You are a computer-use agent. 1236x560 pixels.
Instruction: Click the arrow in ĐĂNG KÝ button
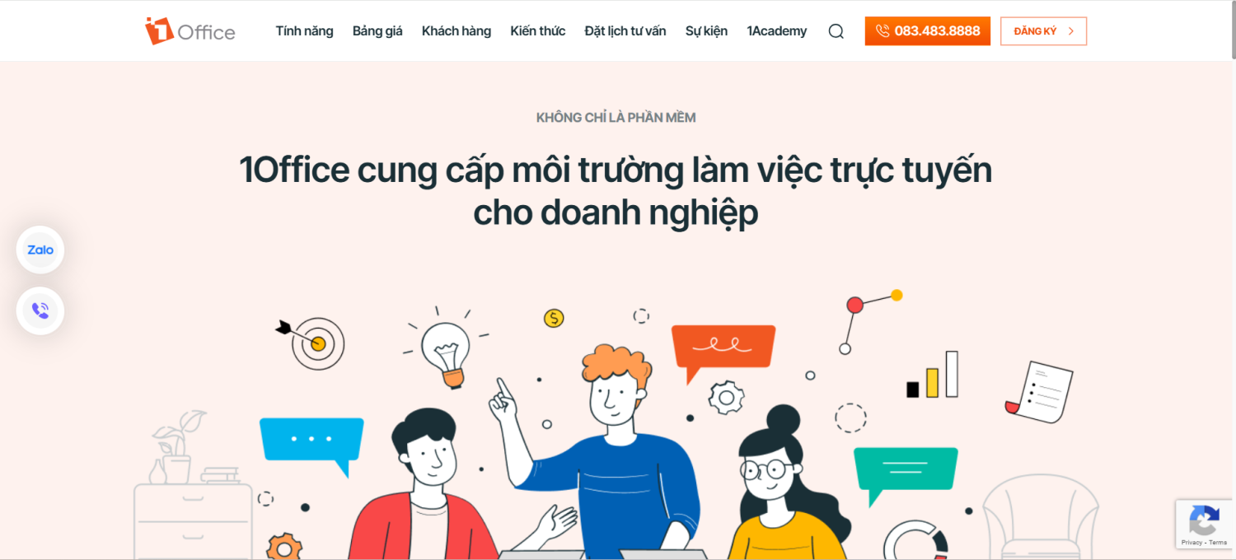click(1070, 31)
